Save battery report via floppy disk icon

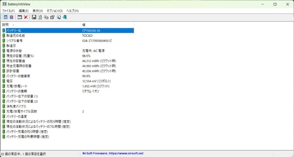coord(34,17)
